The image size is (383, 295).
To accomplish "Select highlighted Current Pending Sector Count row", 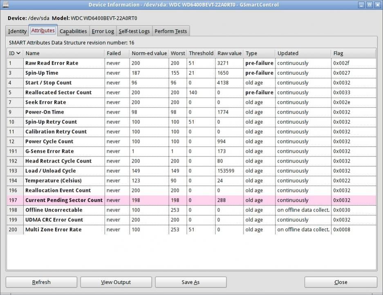I will click(x=191, y=200).
